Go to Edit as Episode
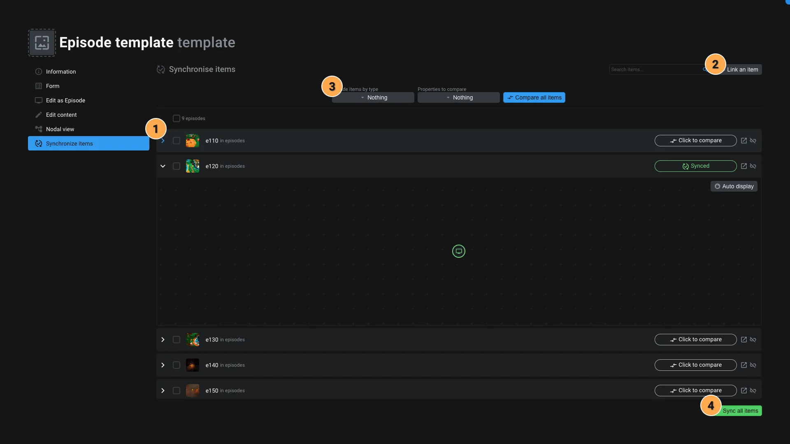The width and height of the screenshot is (790, 444). click(88, 100)
